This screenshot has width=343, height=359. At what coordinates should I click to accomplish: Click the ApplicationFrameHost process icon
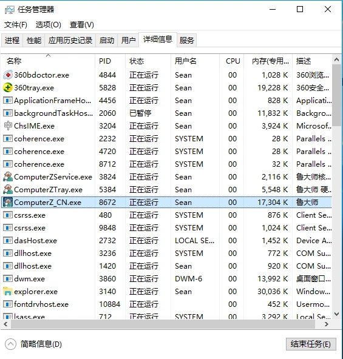click(8, 101)
